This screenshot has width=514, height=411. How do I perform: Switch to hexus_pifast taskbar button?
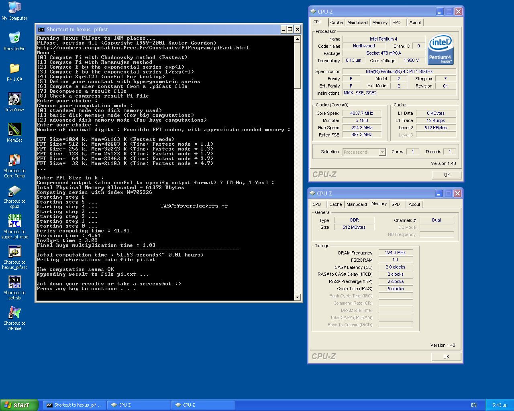click(74, 405)
